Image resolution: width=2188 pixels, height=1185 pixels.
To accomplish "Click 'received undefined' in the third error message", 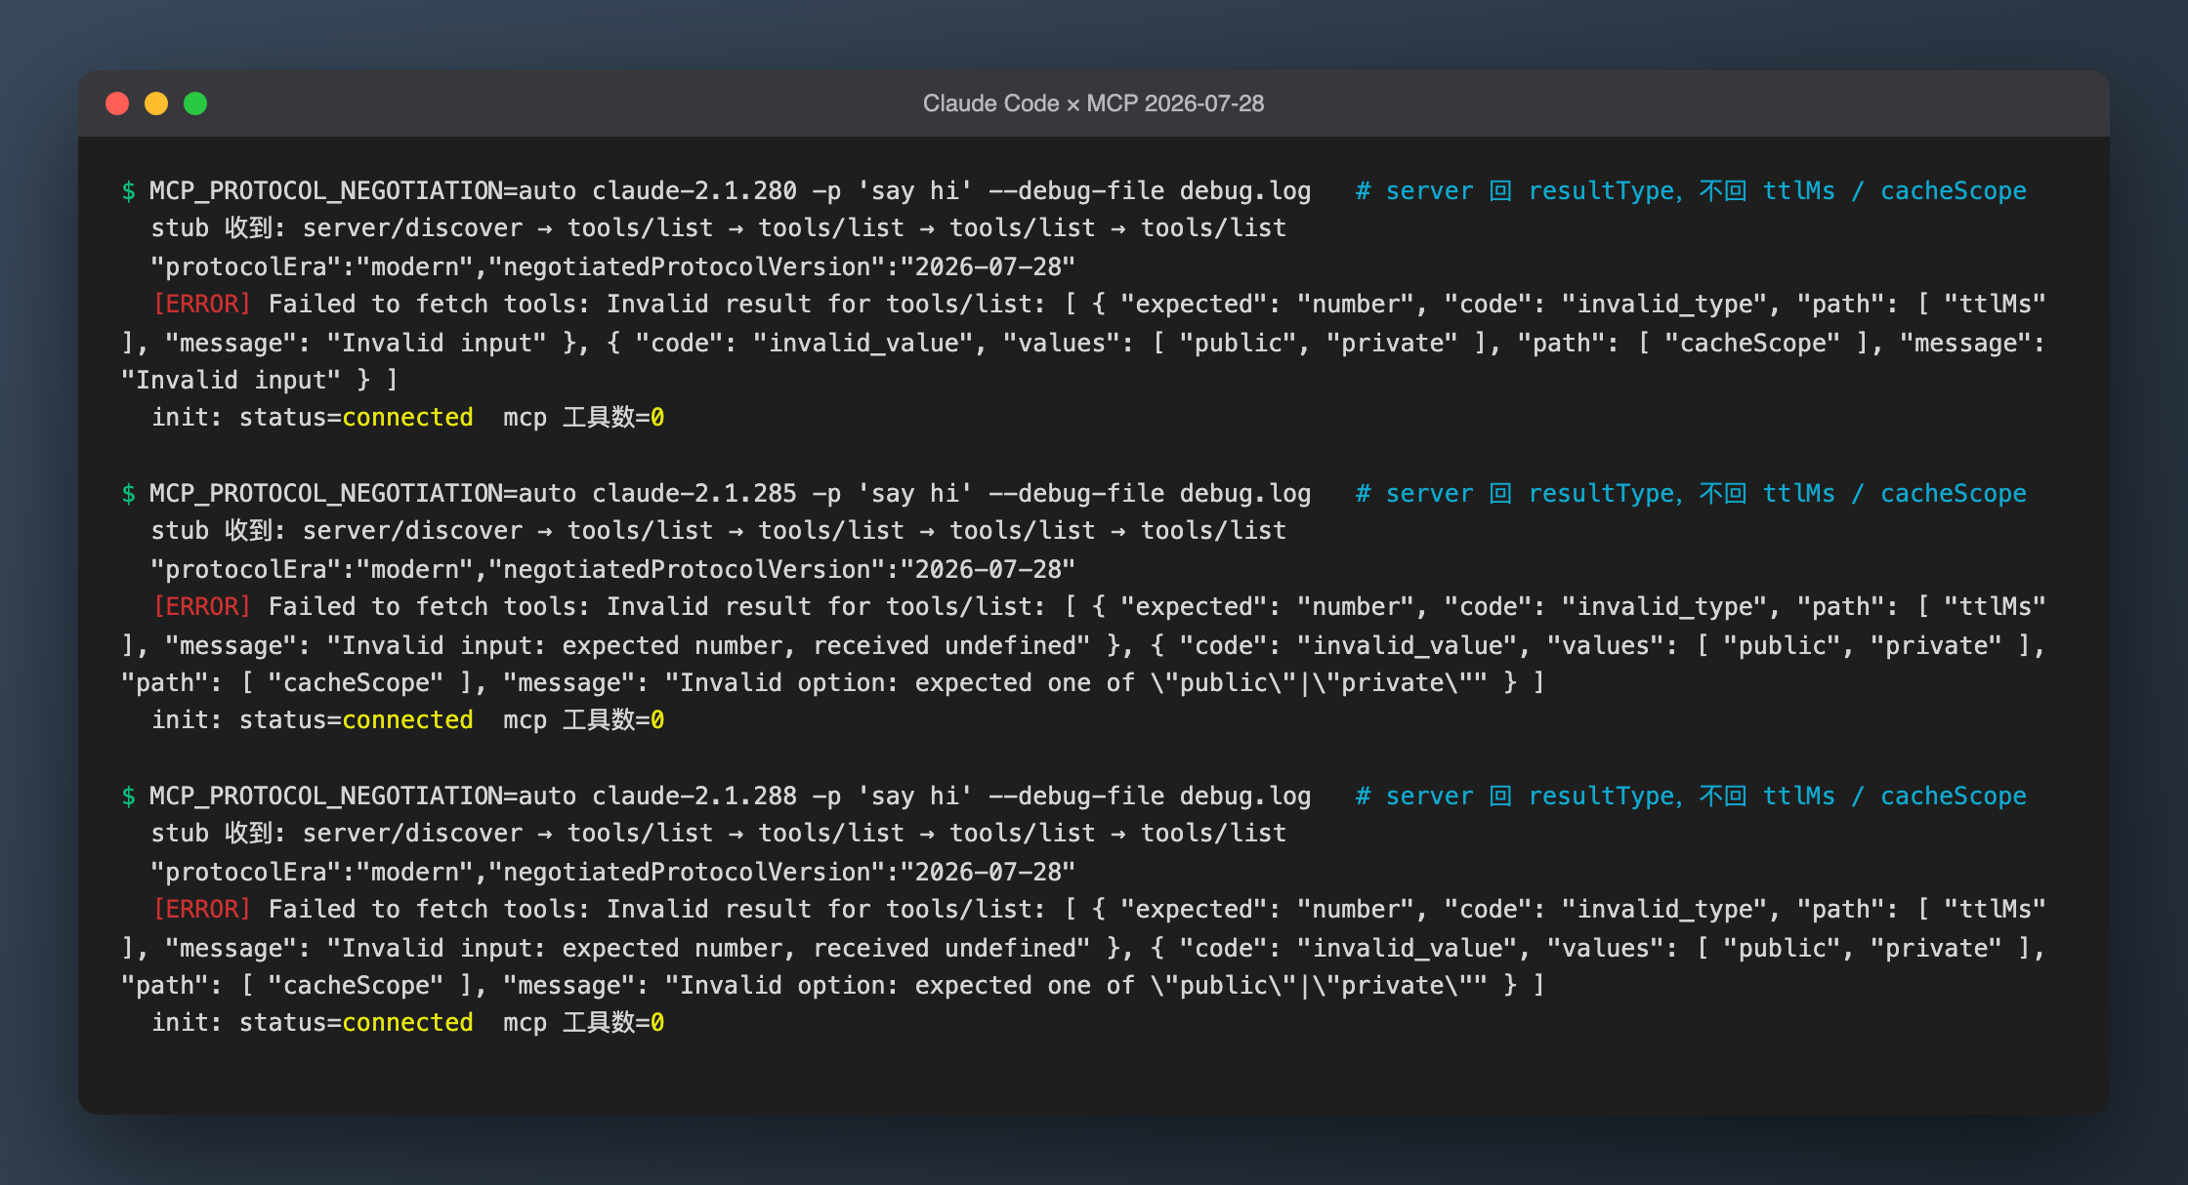I will click(x=944, y=948).
